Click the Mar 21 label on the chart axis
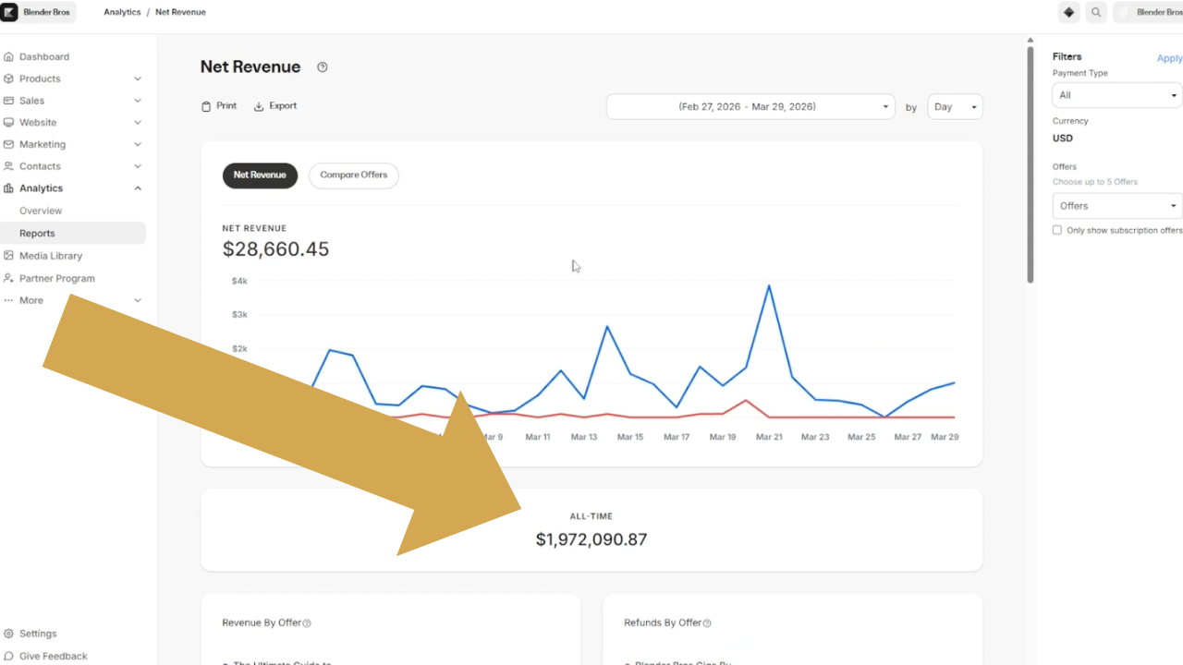 (769, 437)
